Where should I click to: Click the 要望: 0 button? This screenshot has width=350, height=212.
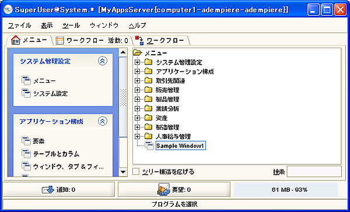coord(174,189)
